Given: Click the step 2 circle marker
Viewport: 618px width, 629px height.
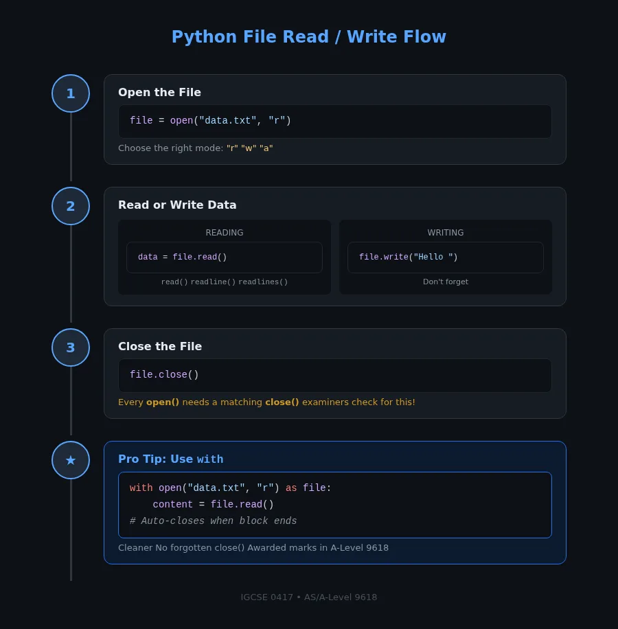Looking at the screenshot, I should [71, 206].
